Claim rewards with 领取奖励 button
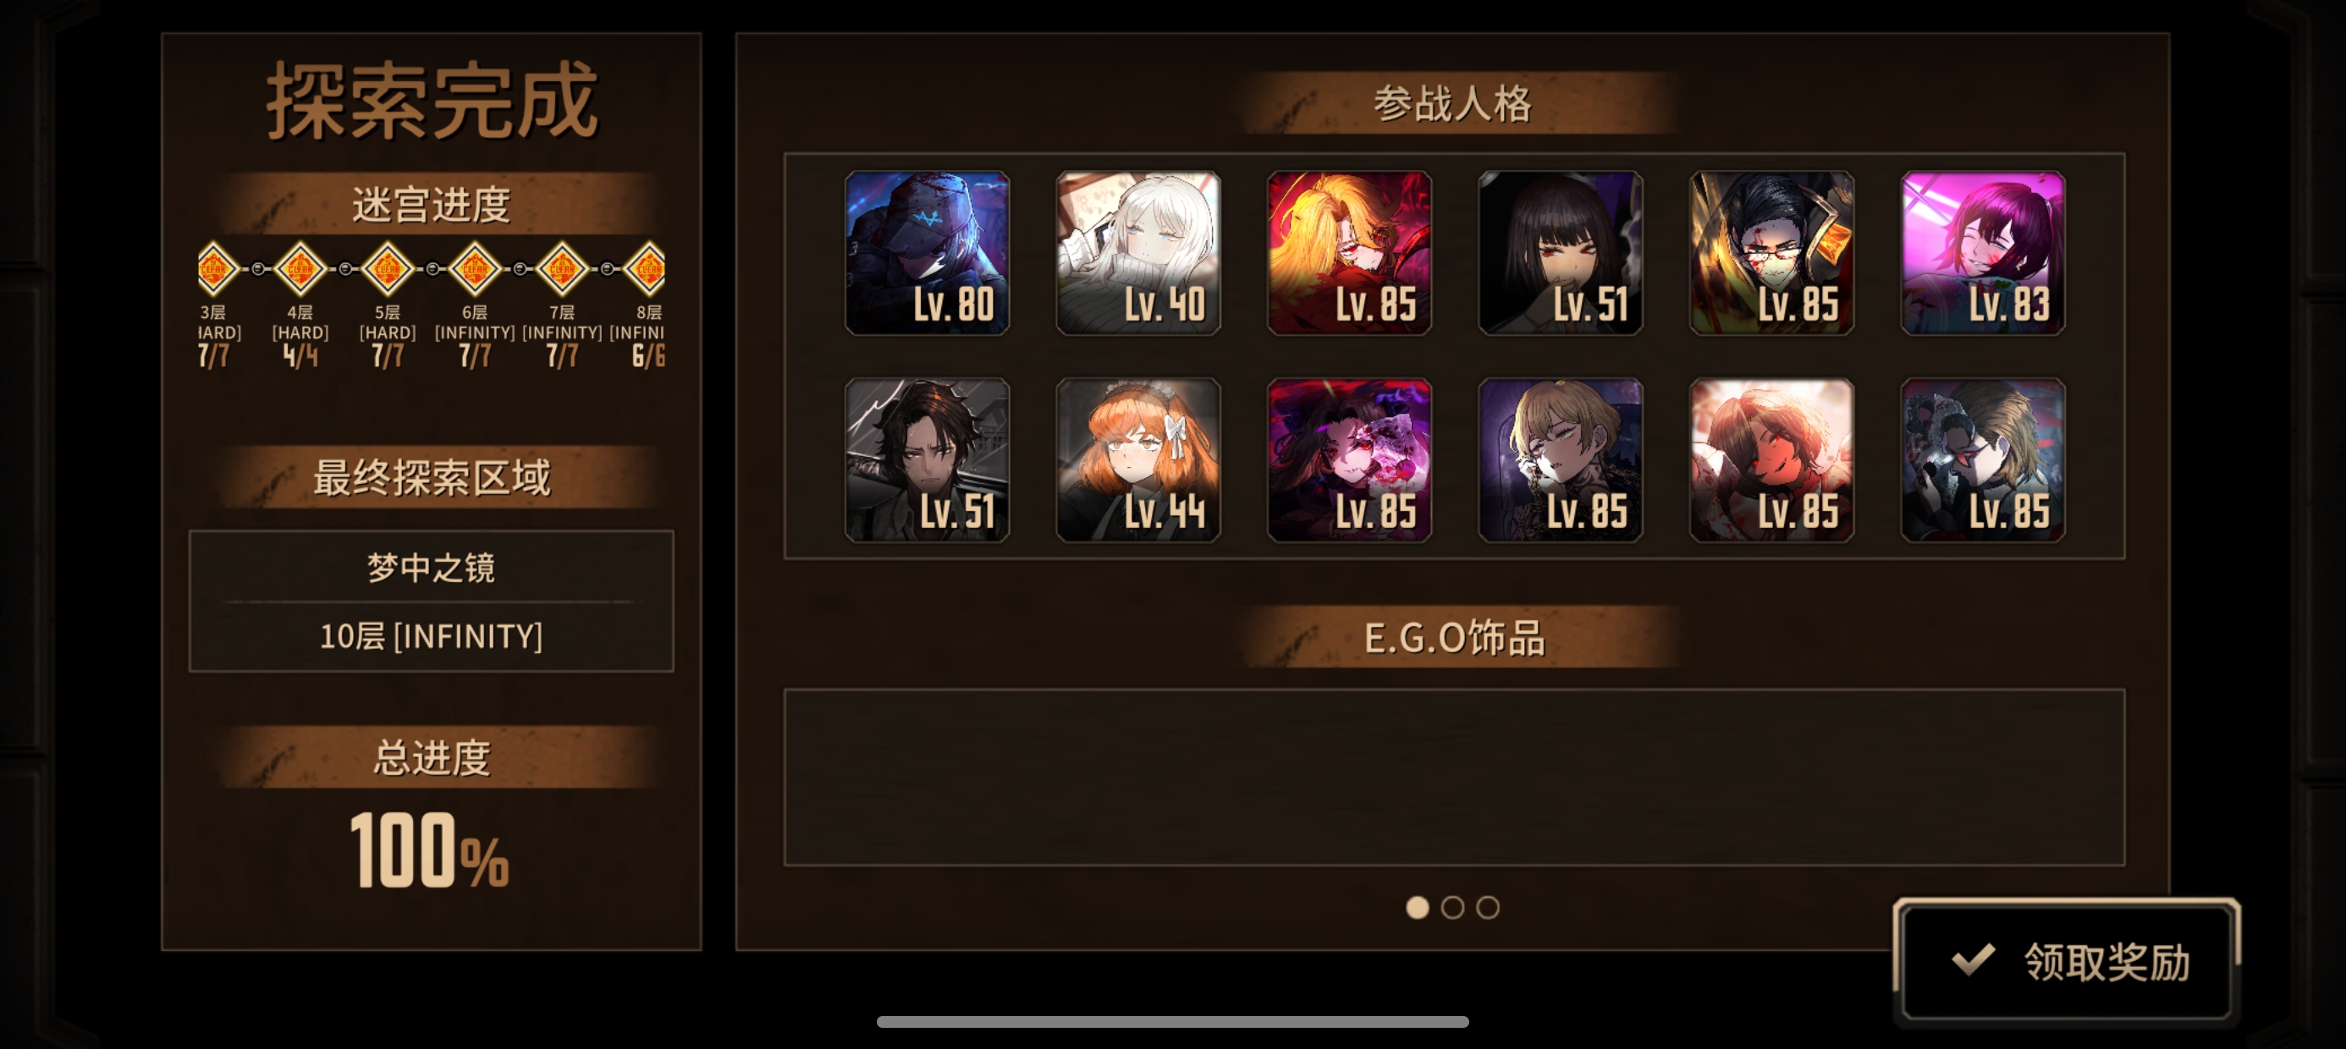 click(2066, 961)
